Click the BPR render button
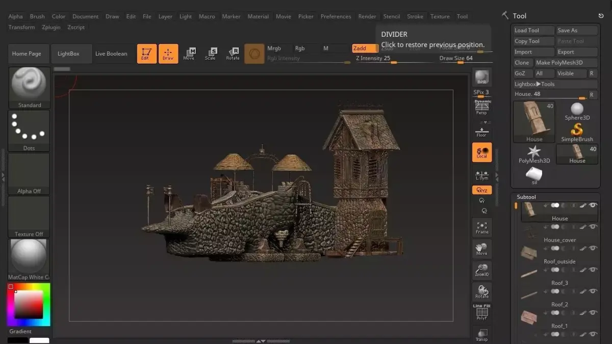The height and width of the screenshot is (344, 612). [481, 77]
